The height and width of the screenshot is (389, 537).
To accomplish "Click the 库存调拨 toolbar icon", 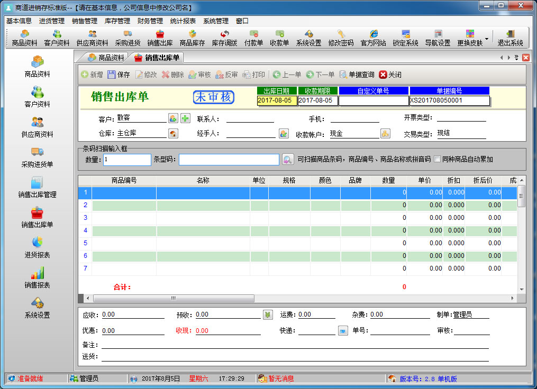I will [224, 38].
